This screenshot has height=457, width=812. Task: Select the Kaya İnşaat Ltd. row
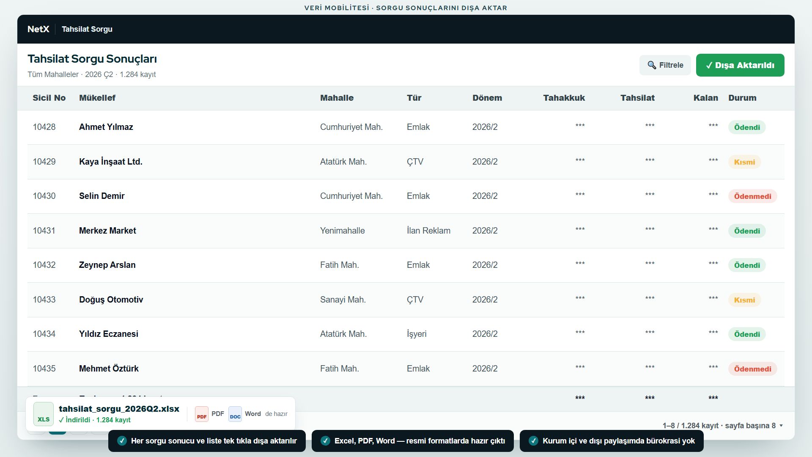[x=406, y=162]
